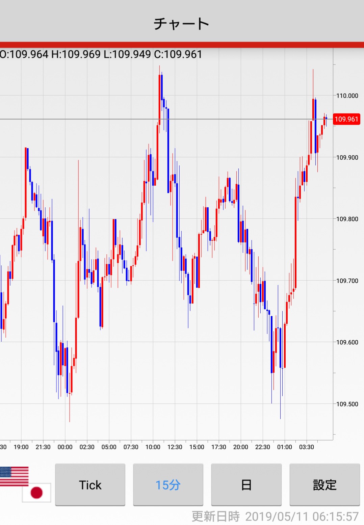Open the 設定 settings button

[x=324, y=484]
